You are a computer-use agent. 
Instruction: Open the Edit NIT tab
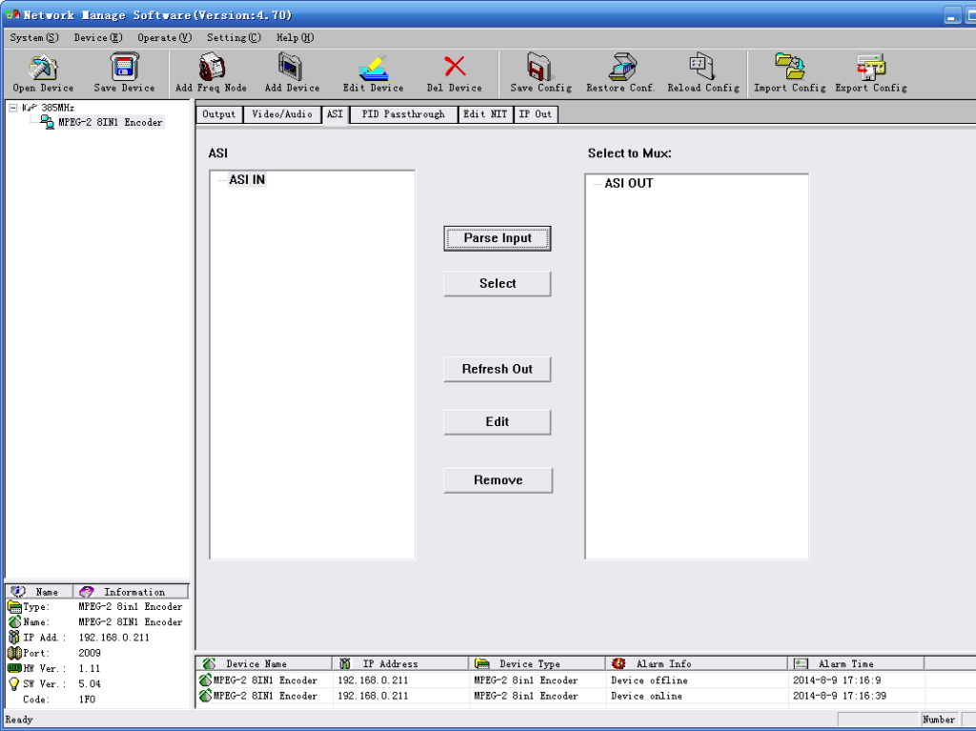pyautogui.click(x=485, y=114)
